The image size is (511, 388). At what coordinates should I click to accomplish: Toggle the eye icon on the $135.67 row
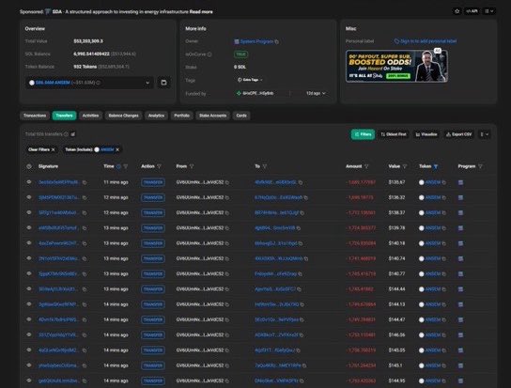29,182
